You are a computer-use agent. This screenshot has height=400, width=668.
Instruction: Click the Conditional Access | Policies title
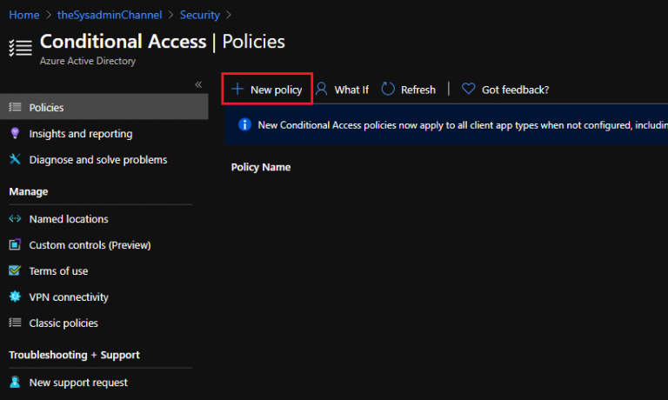click(163, 42)
